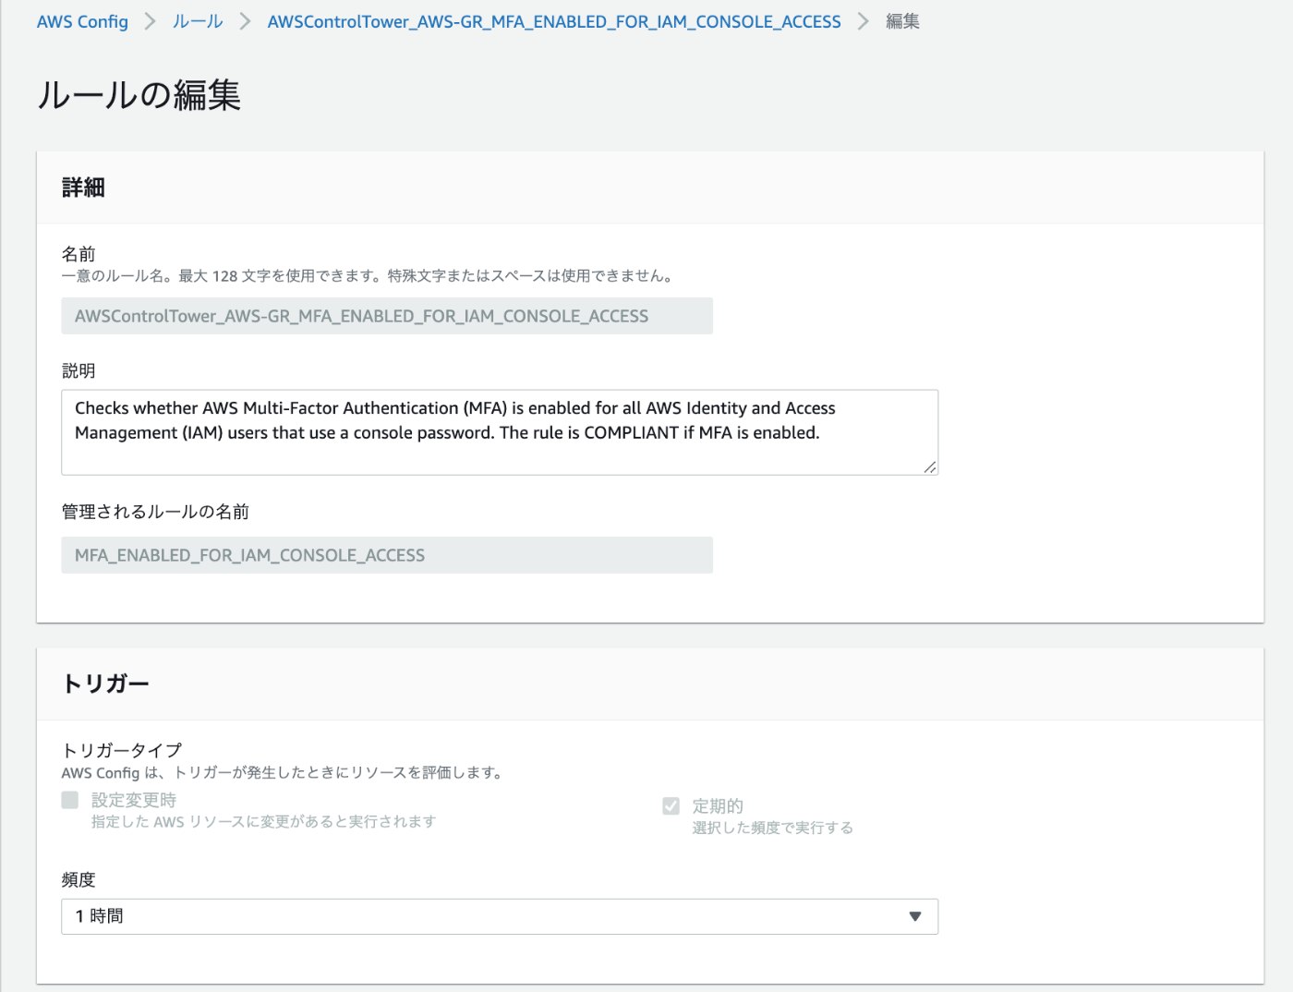Viewport: 1293px width, 992px height.
Task: Click the ルールの編集 page heading
Action: [x=139, y=95]
